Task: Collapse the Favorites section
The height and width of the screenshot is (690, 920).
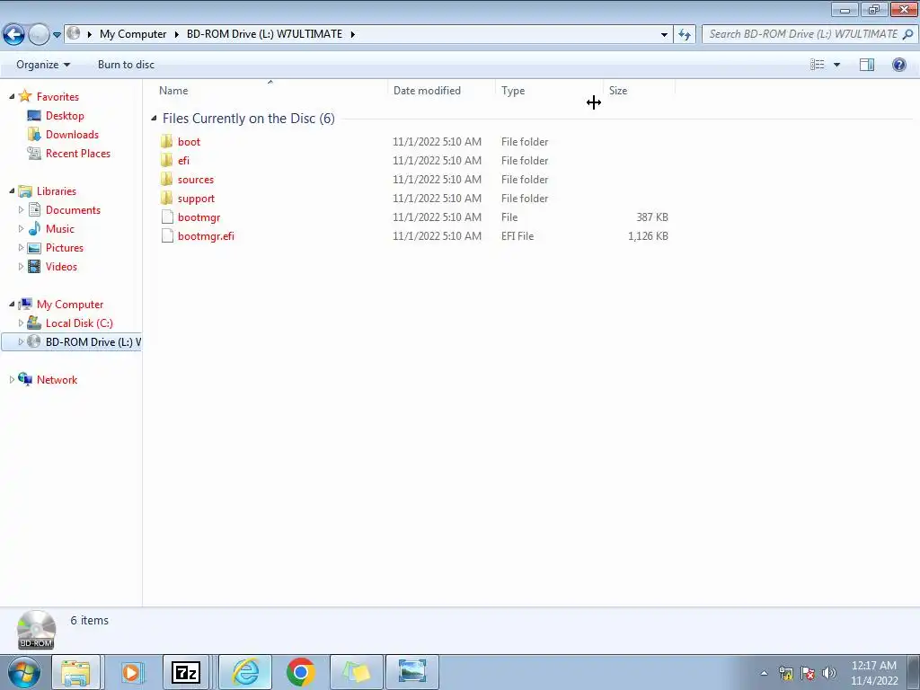Action: click(12, 96)
